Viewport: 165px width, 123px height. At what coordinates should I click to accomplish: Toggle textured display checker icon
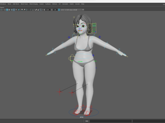[x=14, y=10]
